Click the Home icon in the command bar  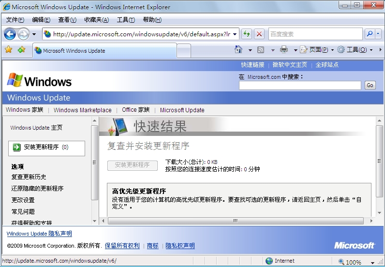(238, 50)
